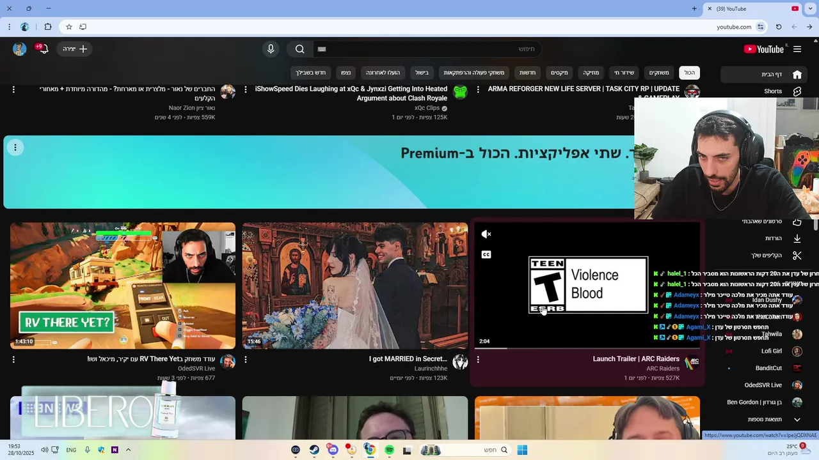Unmute the ARC Raiders preview video
The height and width of the screenshot is (460, 819).
486,234
